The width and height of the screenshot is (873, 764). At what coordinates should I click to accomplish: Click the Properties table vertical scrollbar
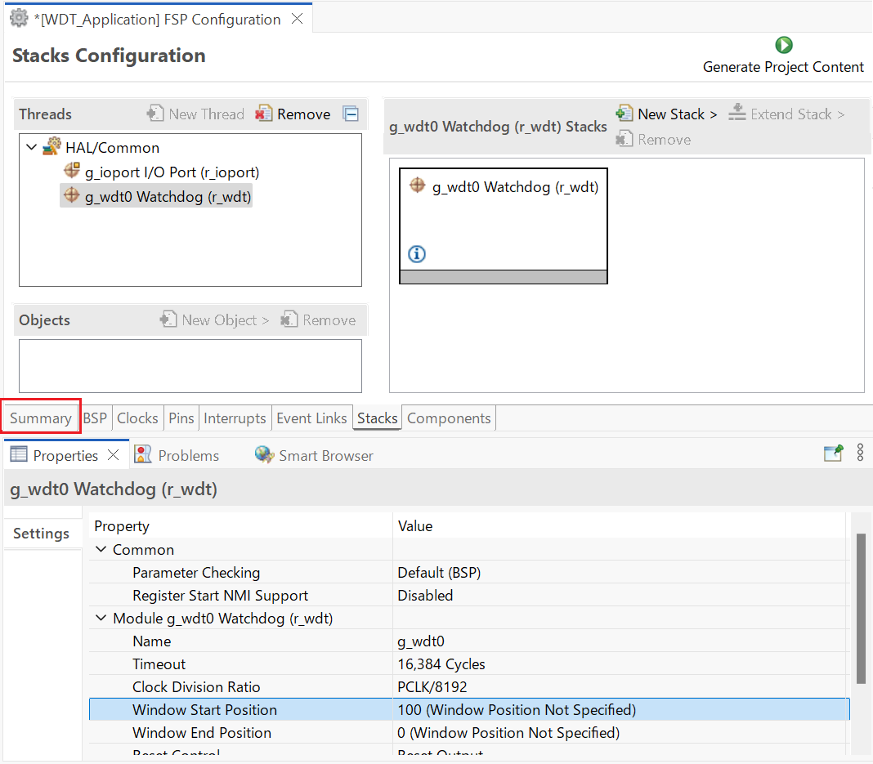coord(861,609)
